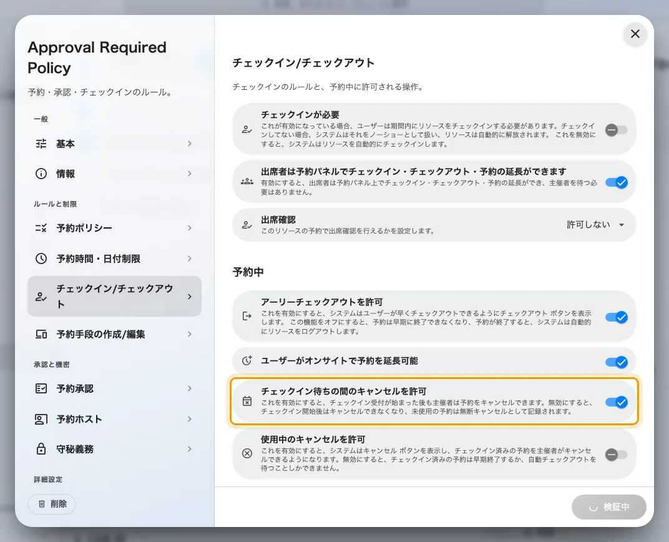This screenshot has height=542, width=669.
Task: Expand the 予約手段の作成/編集 chevron
Action: (x=190, y=334)
